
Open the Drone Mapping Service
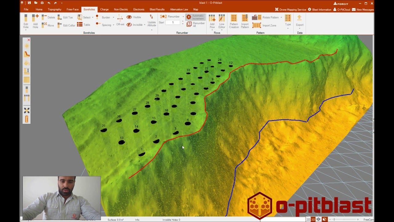(x=291, y=10)
